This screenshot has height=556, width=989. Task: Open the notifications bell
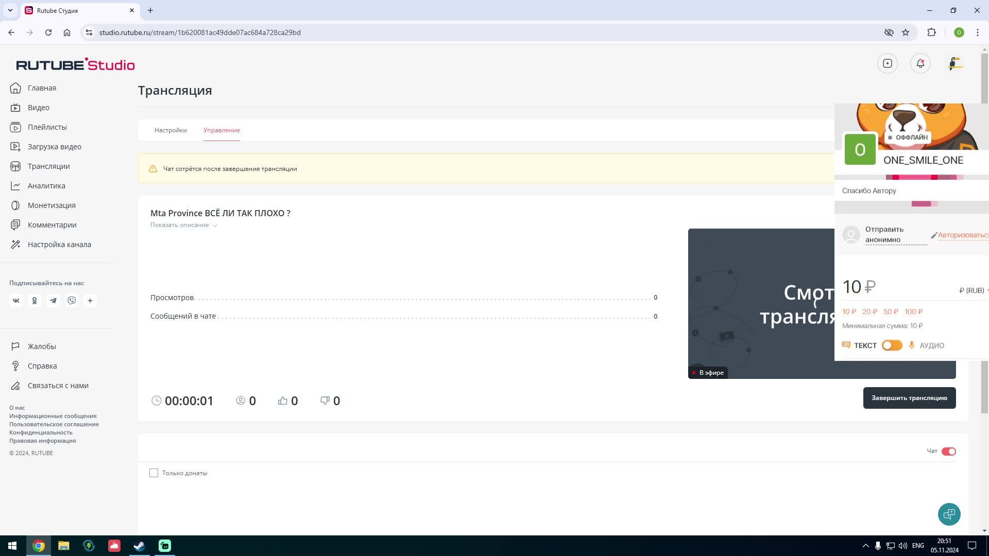click(x=920, y=63)
